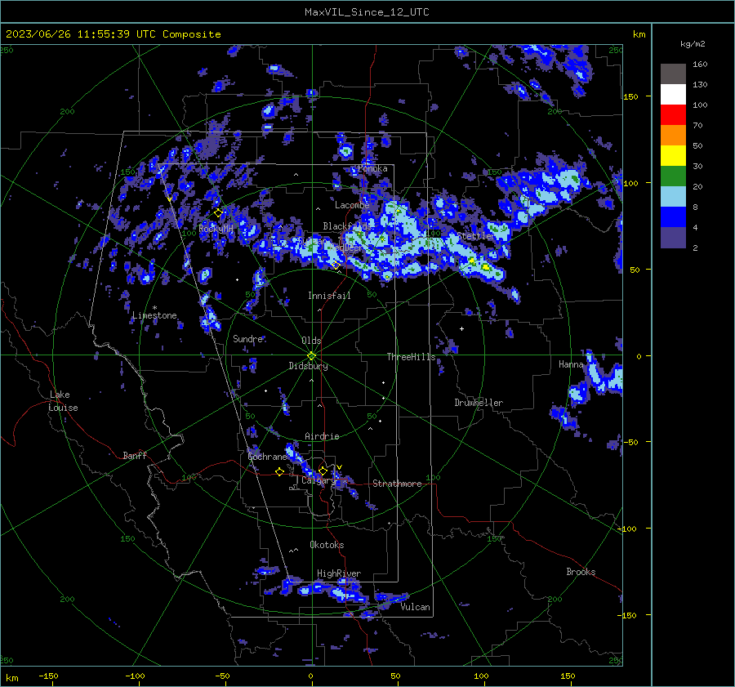Viewport: 735px width, 687px height.
Task: Click the kg/m2 legend unit label
Action: [693, 44]
